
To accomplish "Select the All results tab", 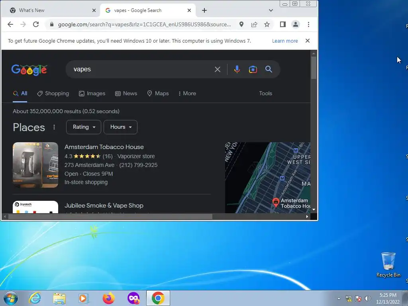I will pos(20,93).
